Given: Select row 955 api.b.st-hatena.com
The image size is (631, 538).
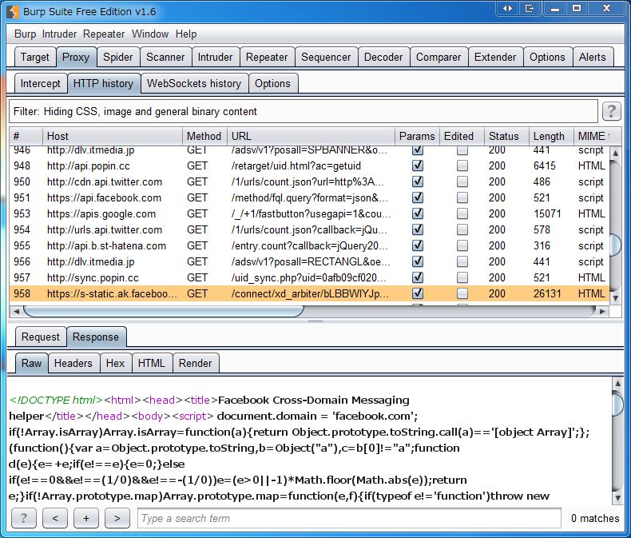Looking at the screenshot, I should click(x=309, y=245).
